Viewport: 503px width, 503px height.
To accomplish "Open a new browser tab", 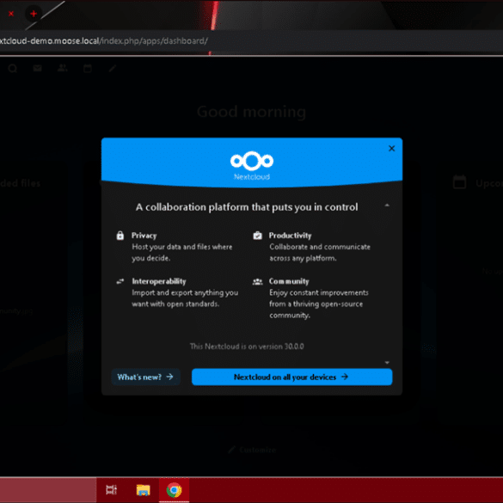I will (x=34, y=14).
